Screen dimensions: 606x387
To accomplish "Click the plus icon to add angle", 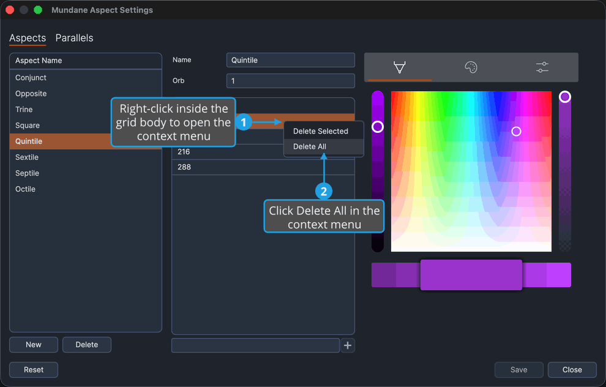I will [x=348, y=345].
